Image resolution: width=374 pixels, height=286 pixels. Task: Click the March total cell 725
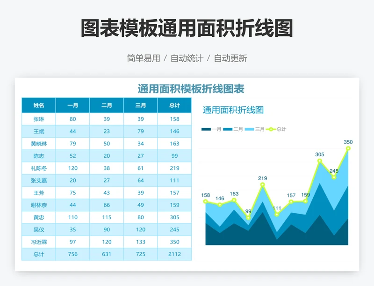141,254
